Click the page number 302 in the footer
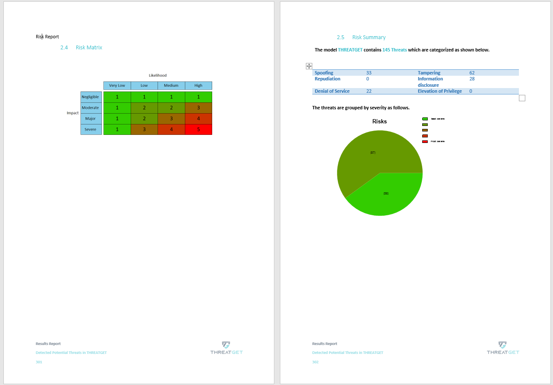 coord(315,362)
